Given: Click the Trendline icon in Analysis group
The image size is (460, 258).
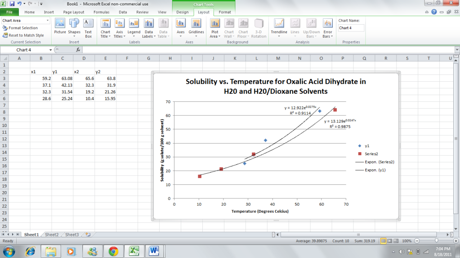Looking at the screenshot, I should (x=279, y=27).
